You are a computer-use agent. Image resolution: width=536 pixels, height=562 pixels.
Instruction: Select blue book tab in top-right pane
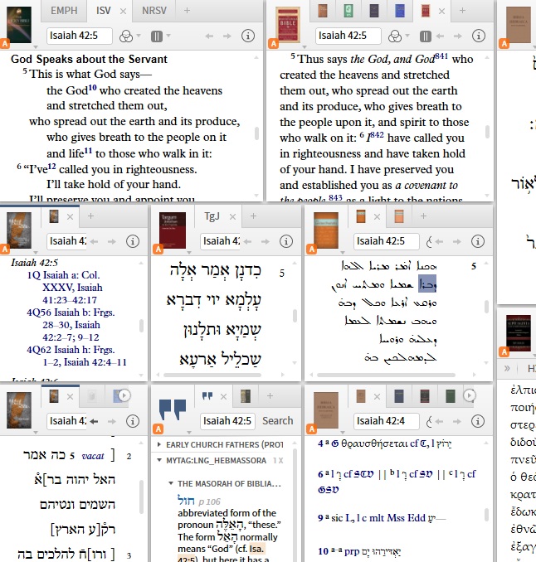tap(399, 11)
